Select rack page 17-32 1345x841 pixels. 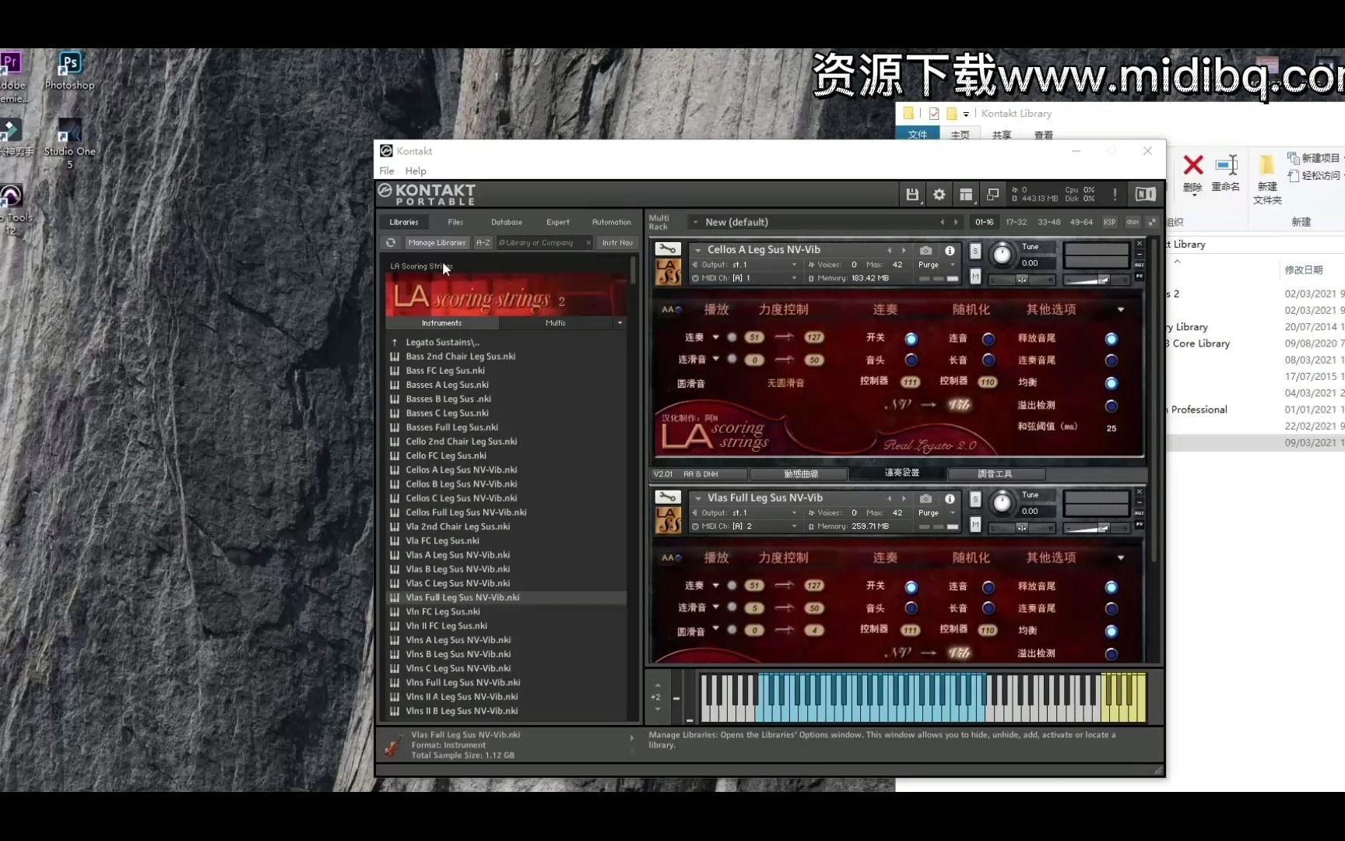coord(1016,223)
